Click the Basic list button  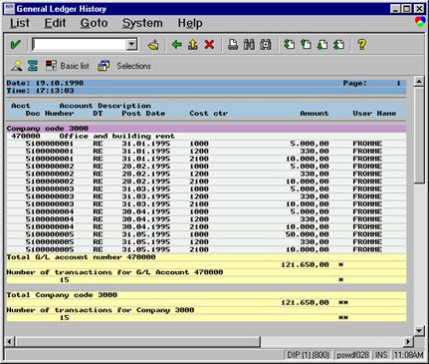click(x=68, y=66)
